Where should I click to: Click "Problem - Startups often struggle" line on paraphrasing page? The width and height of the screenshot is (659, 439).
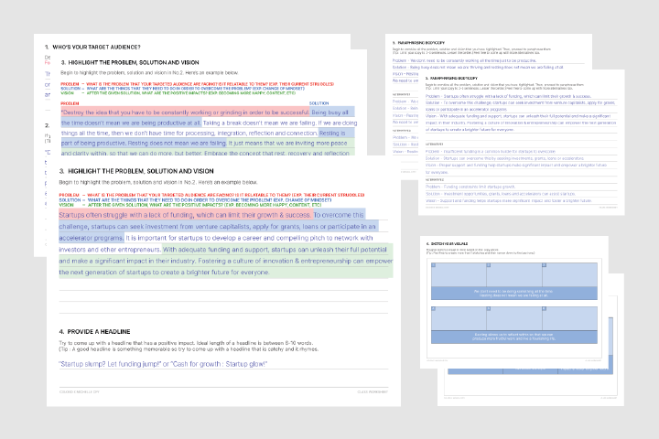coord(508,96)
